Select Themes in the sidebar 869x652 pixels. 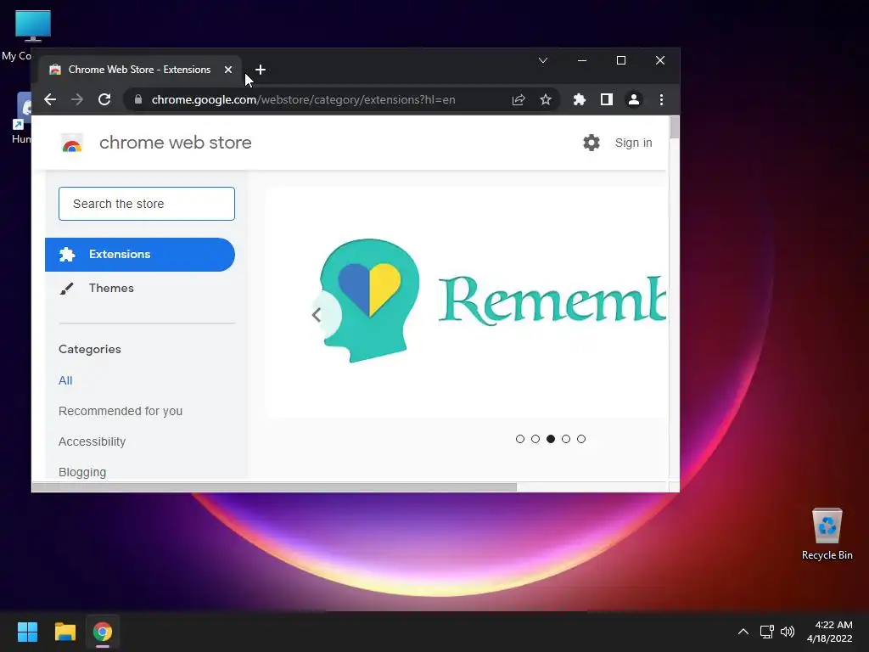tap(111, 289)
